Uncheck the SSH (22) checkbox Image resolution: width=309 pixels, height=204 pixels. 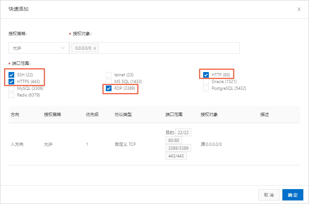tap(11, 75)
